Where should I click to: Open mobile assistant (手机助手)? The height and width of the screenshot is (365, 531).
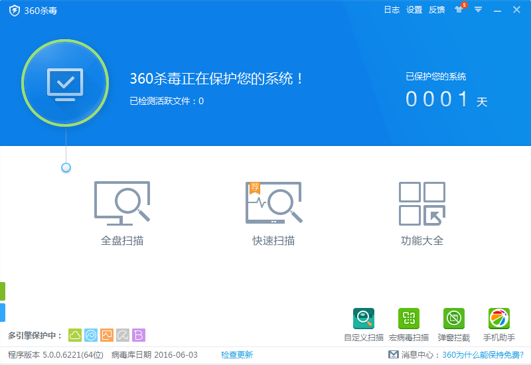click(x=498, y=319)
